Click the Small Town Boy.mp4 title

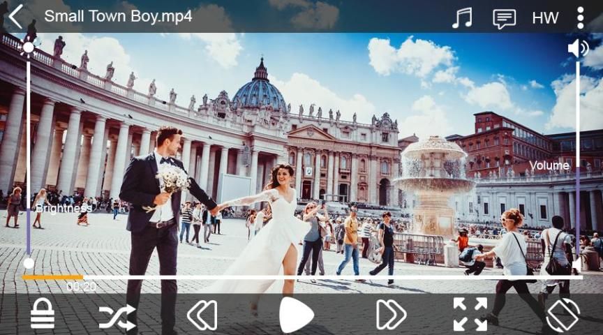118,16
